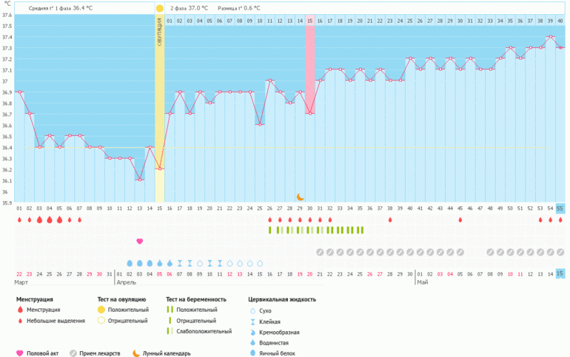
Task: Click legend Клейкая sticky fluid icon
Action: 252,322
